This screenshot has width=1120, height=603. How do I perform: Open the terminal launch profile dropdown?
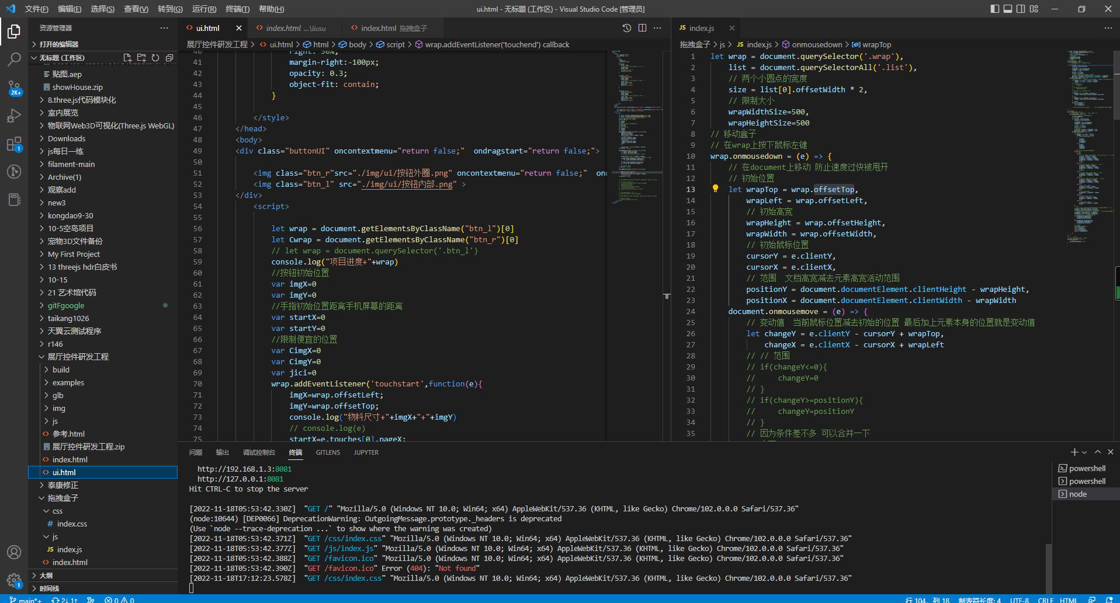[x=1084, y=452]
